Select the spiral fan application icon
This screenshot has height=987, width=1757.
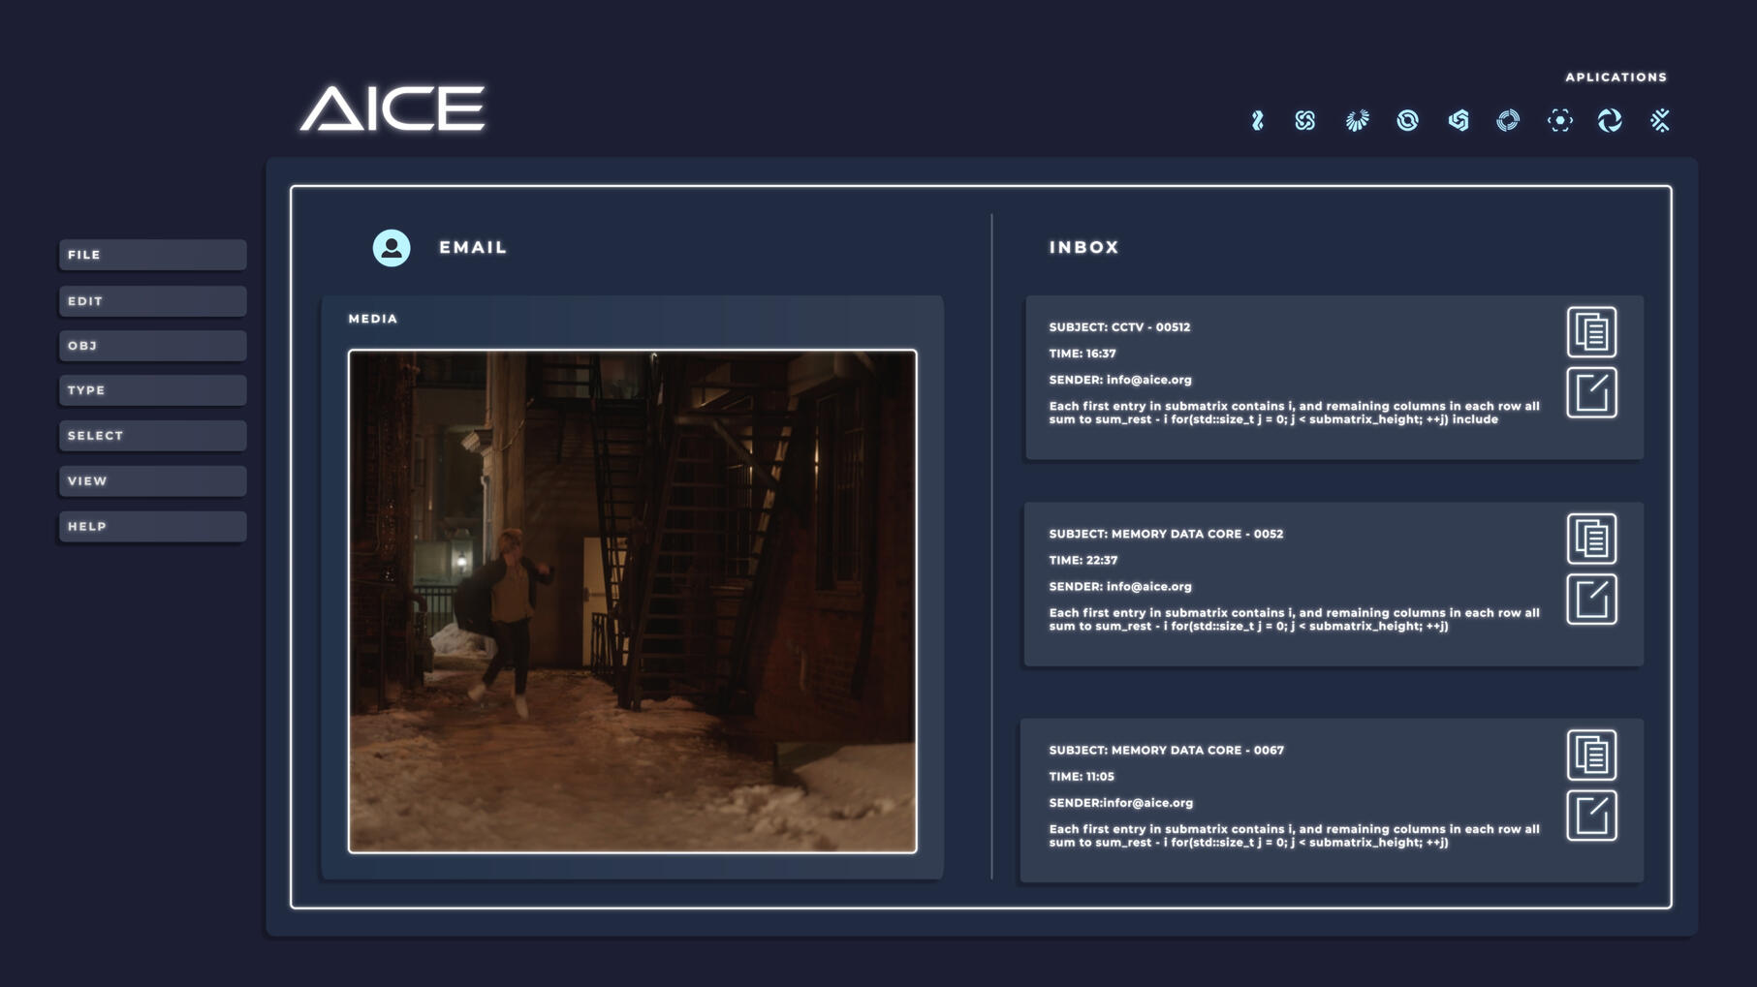pos(1357,120)
